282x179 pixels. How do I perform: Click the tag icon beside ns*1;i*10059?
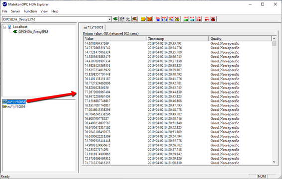tap(4, 106)
